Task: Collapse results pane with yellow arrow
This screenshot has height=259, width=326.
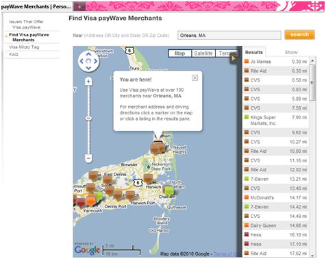Action: click(233, 59)
